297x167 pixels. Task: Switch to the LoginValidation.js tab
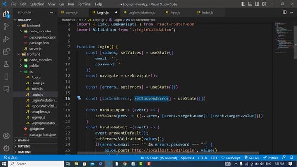[x=142, y=13]
